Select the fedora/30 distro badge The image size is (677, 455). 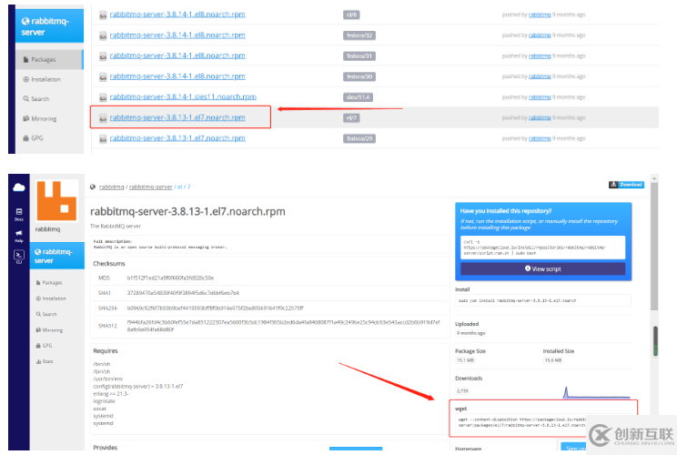(x=359, y=76)
